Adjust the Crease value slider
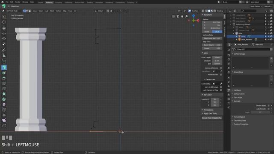The image size is (274, 154). point(212,48)
